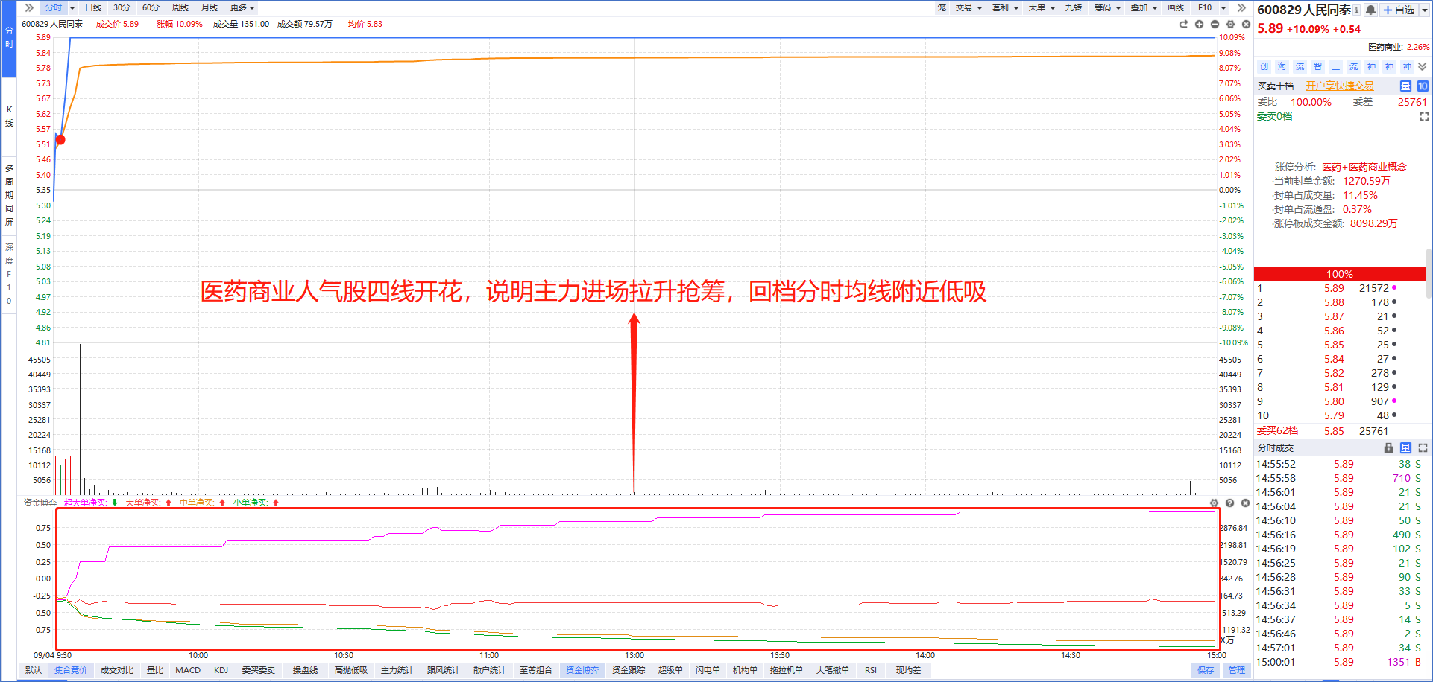The height and width of the screenshot is (682, 1433).
Task: Click the 开户享快捷交易 link
Action: [1340, 86]
